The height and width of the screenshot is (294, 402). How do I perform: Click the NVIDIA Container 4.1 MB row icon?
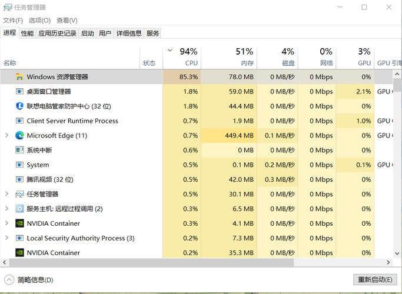click(x=19, y=223)
